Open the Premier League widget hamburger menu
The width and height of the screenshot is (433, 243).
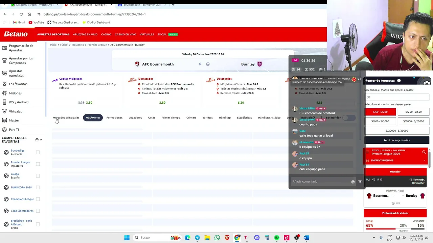(367, 152)
